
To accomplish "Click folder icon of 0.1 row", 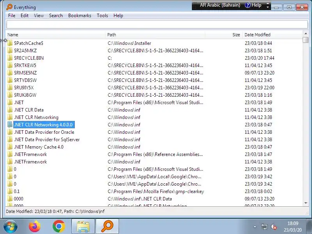I will click(x=10, y=191).
